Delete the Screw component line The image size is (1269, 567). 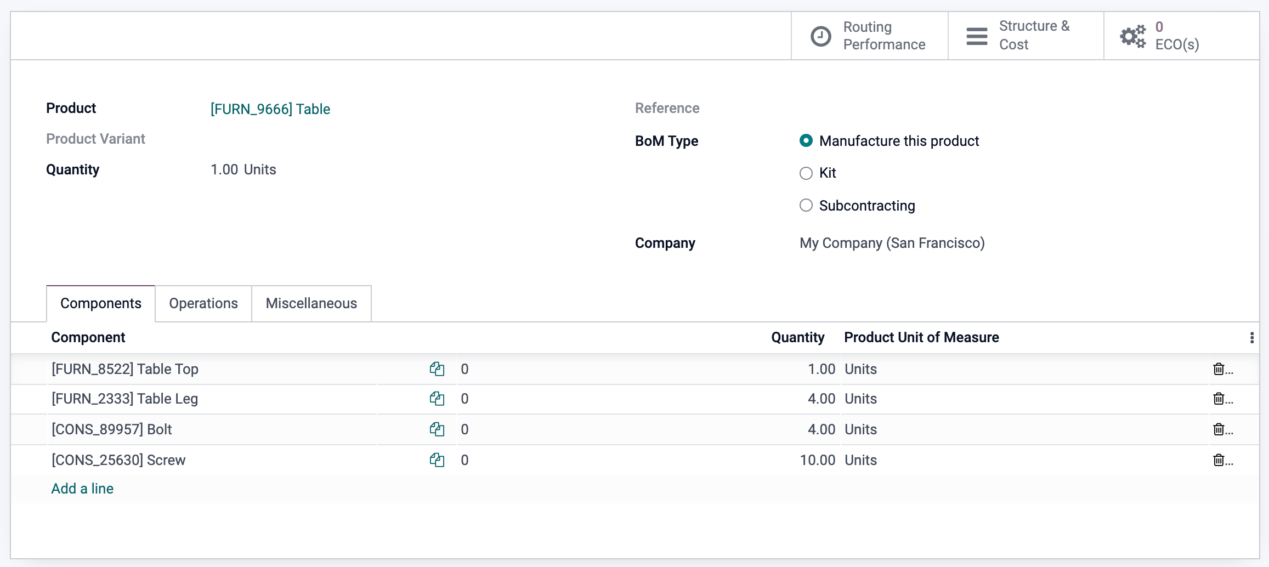coord(1219,460)
